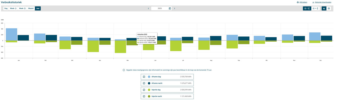Screen dimensions: 339x101
Task: Select the Week tab with calendar icon
Action: 22,8
